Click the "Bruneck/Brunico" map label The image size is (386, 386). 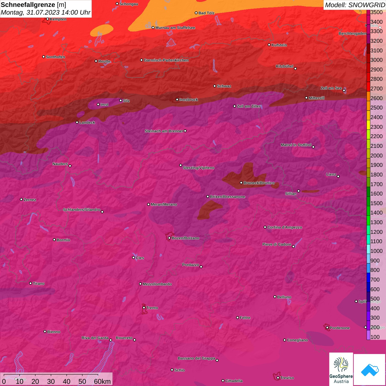(x=259, y=183)
